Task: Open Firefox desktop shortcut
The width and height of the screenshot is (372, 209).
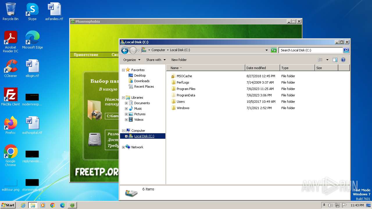Action: coord(10,125)
